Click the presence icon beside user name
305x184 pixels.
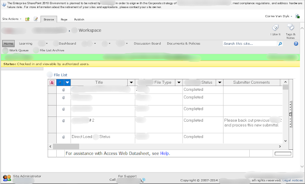(x=297, y=16)
